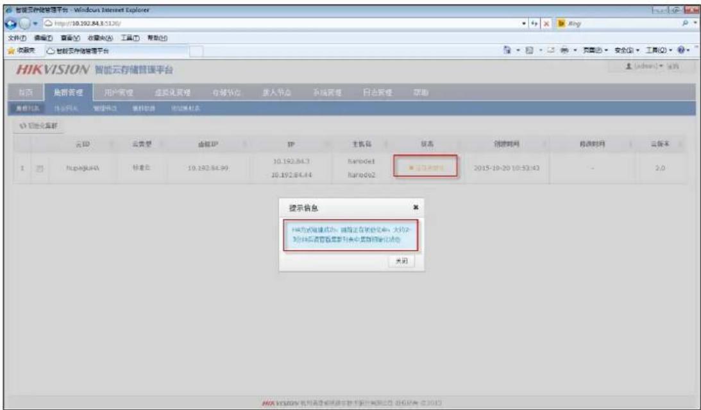Click the cloud version value 2.0

660,168
